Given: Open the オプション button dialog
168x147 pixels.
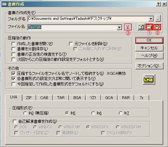Looking at the screenshot, I should pyautogui.click(x=149, y=66).
